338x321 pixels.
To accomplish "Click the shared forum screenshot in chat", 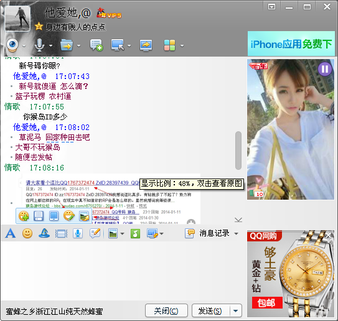I will click(x=111, y=198).
